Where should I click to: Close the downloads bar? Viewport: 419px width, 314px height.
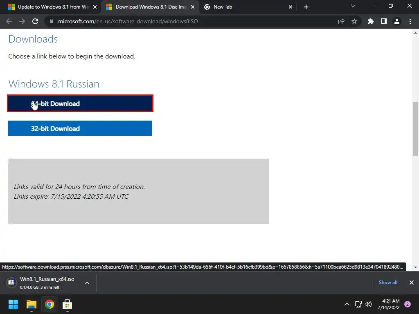click(412, 283)
